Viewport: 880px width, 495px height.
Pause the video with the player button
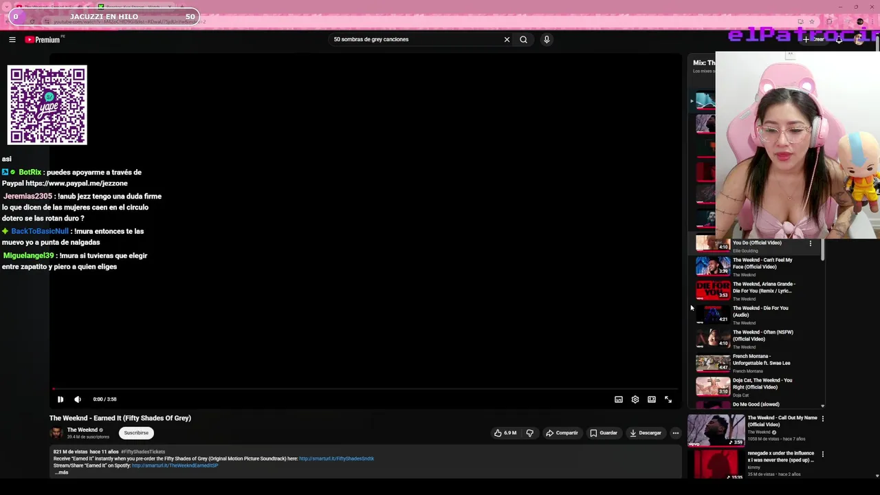click(x=60, y=399)
